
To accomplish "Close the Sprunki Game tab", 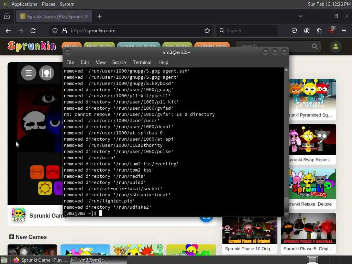I will 86,16.
